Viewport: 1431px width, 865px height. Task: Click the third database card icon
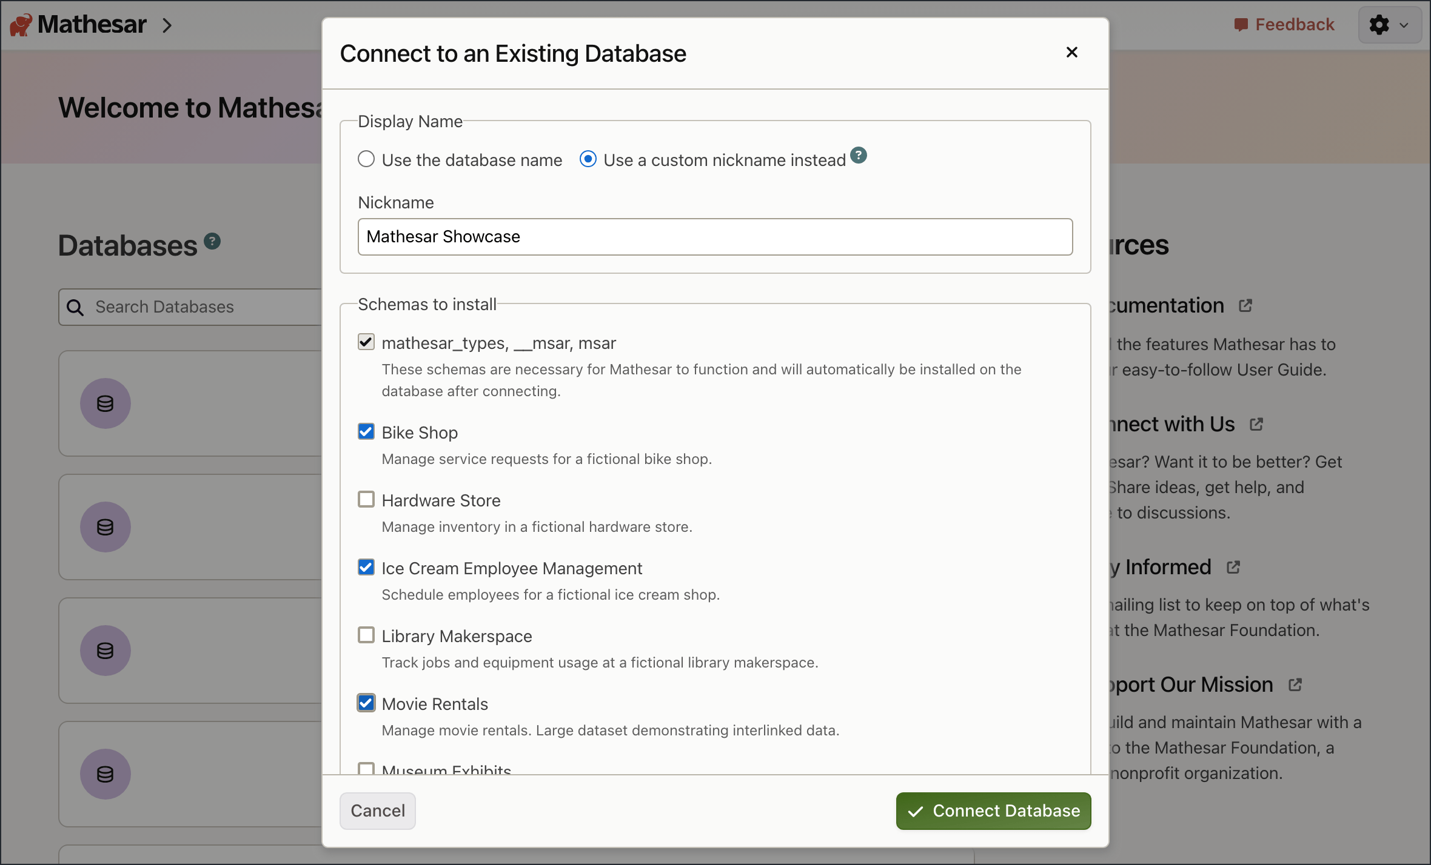106,651
